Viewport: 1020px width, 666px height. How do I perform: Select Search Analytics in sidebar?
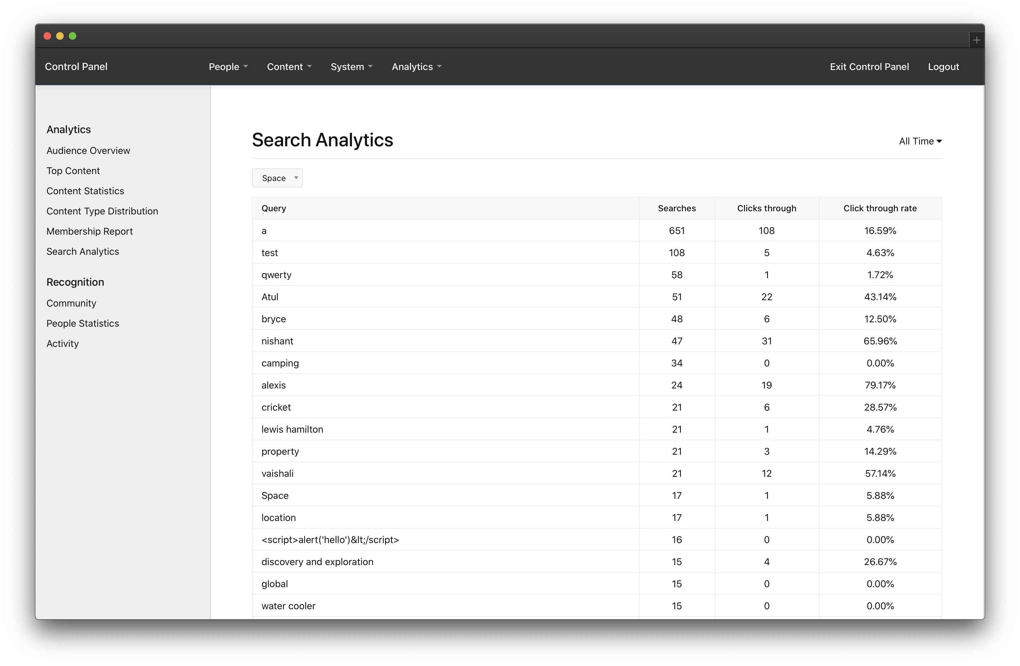point(83,251)
